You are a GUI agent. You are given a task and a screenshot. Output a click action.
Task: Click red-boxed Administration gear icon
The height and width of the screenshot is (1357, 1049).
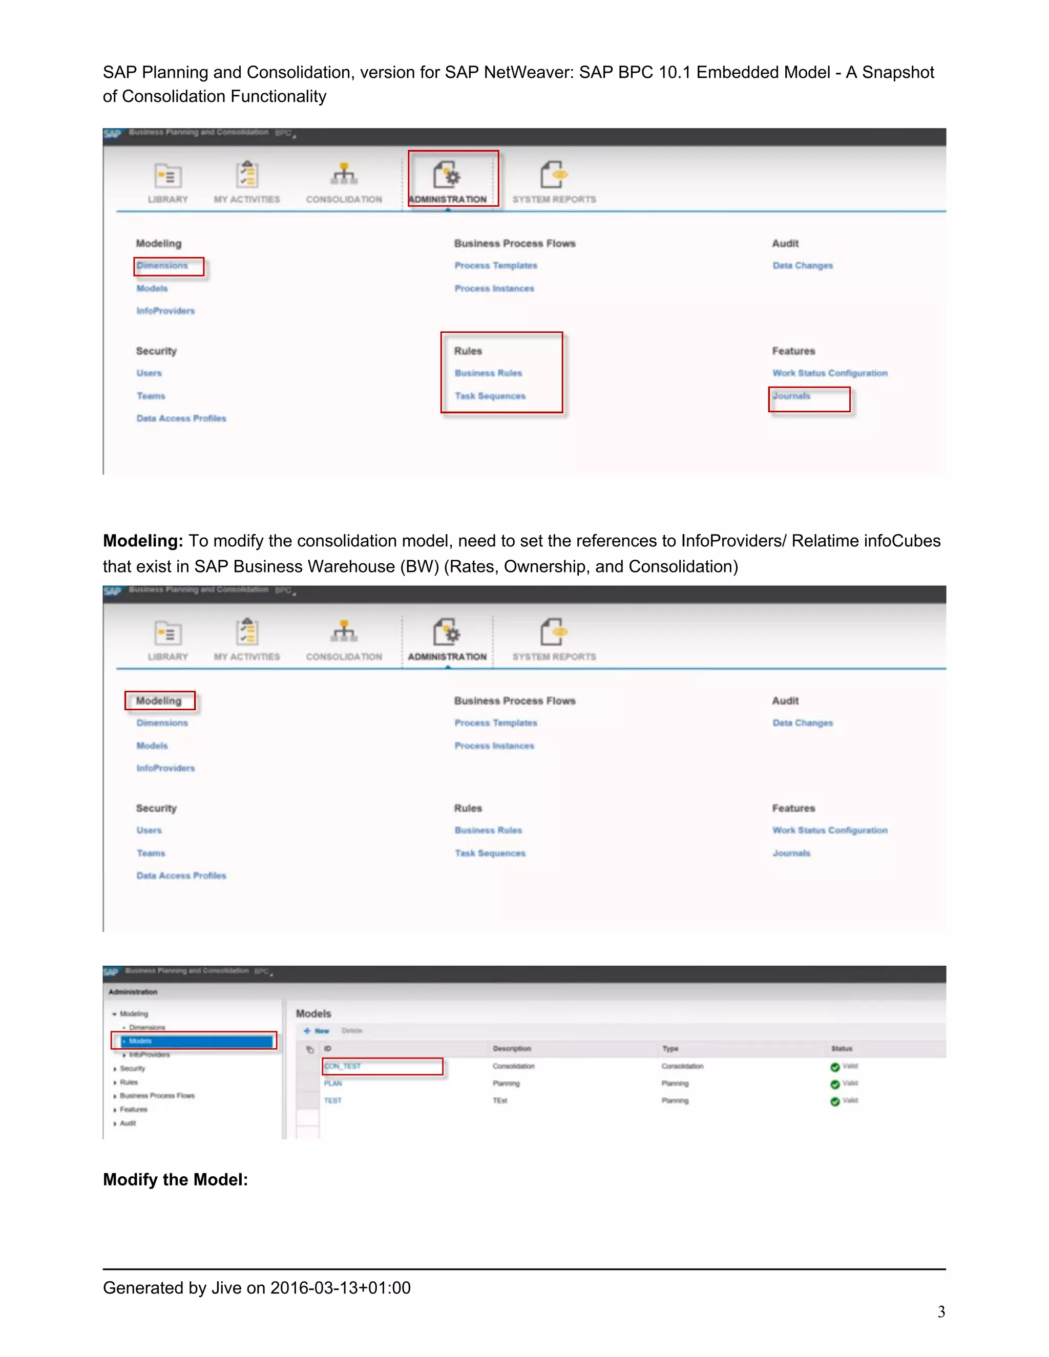tap(447, 175)
